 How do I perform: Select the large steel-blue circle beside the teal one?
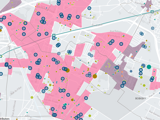(x=143, y=66)
